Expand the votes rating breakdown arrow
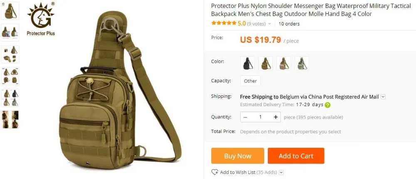This screenshot has width=416, height=179. point(270,24)
